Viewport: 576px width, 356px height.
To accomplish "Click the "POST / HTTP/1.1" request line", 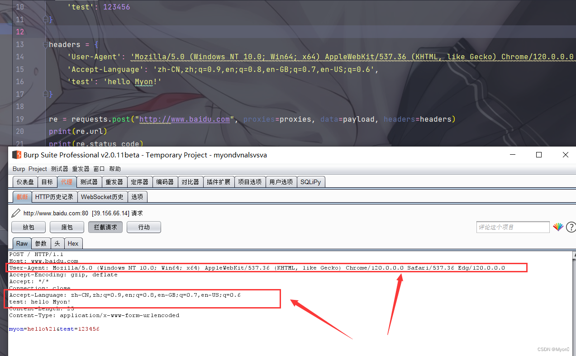I will (37, 254).
